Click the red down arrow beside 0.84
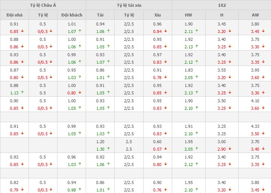The width and height of the screenshot is (271, 193). pos(165,31)
